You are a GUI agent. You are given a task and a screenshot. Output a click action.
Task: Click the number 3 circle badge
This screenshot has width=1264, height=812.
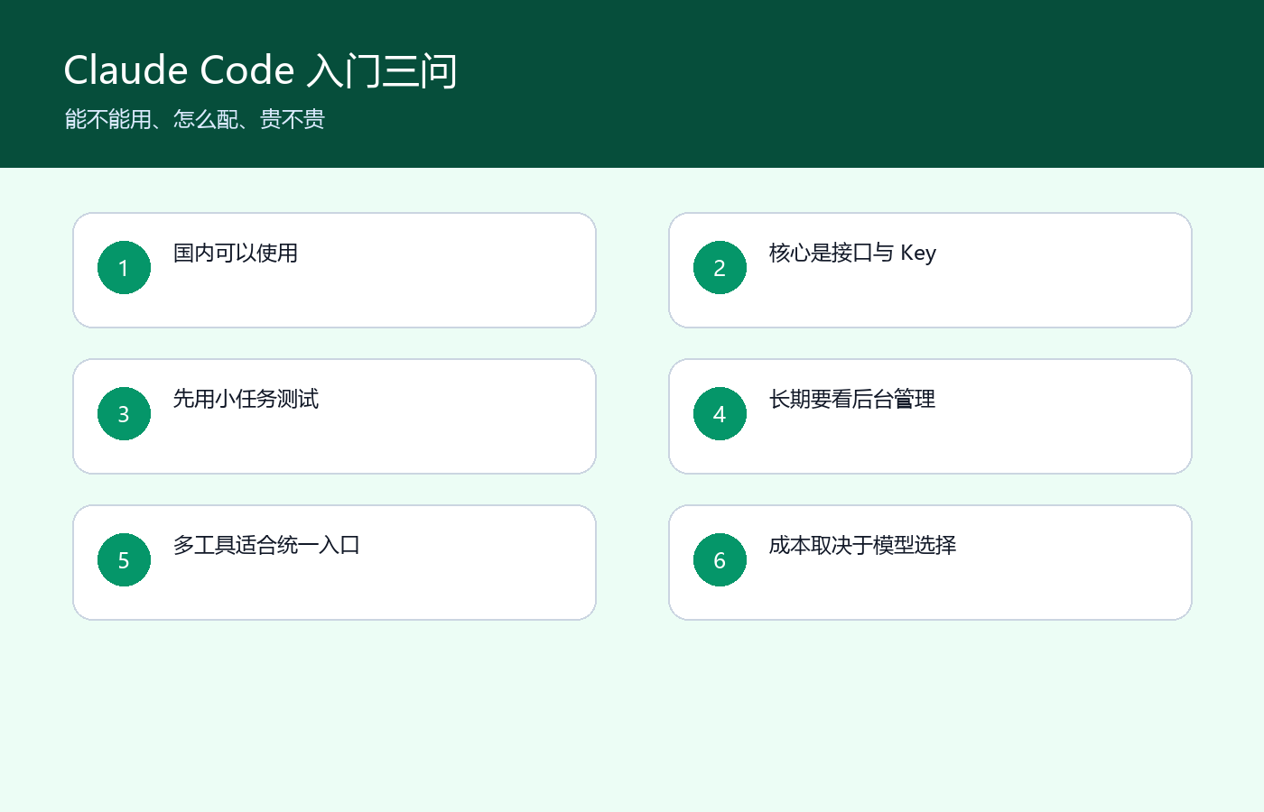coord(124,413)
